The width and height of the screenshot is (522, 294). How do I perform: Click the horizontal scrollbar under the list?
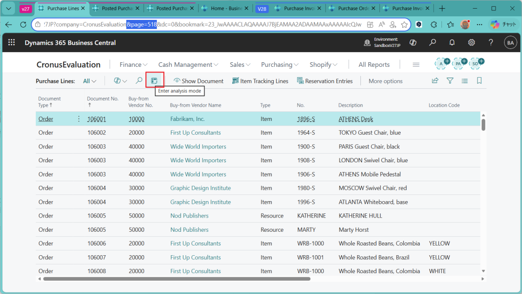[176, 279]
